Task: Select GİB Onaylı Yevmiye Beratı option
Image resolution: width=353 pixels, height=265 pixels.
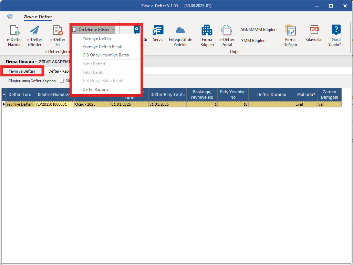Action: tap(106, 55)
